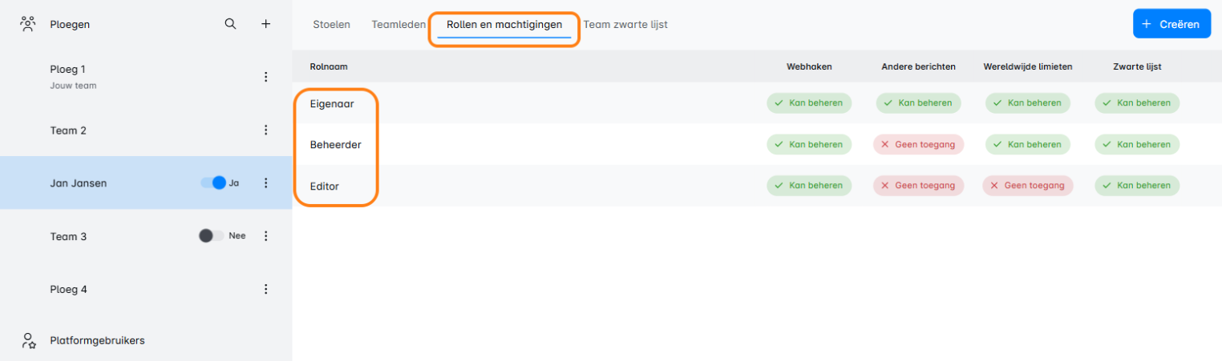Click Editor's Geen toegang badge for Wereldwijde limieten
This screenshot has height=361, width=1222.
pyautogui.click(x=1027, y=186)
